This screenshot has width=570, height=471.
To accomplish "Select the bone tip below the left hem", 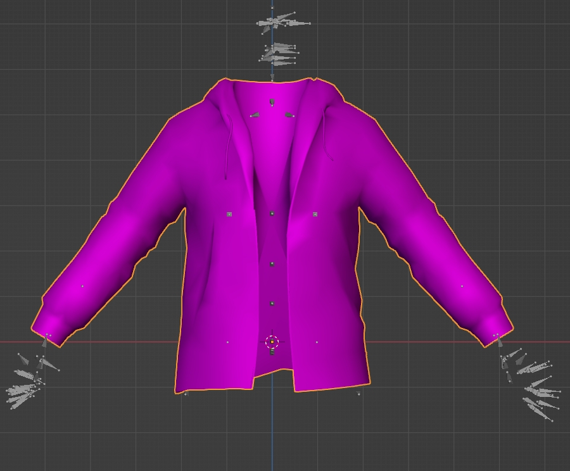I will (x=186, y=394).
